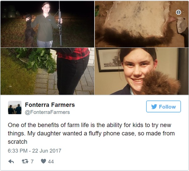The image size is (189, 171).
Task: Click the tweet text about fluffy phone case
Action: point(91,133)
